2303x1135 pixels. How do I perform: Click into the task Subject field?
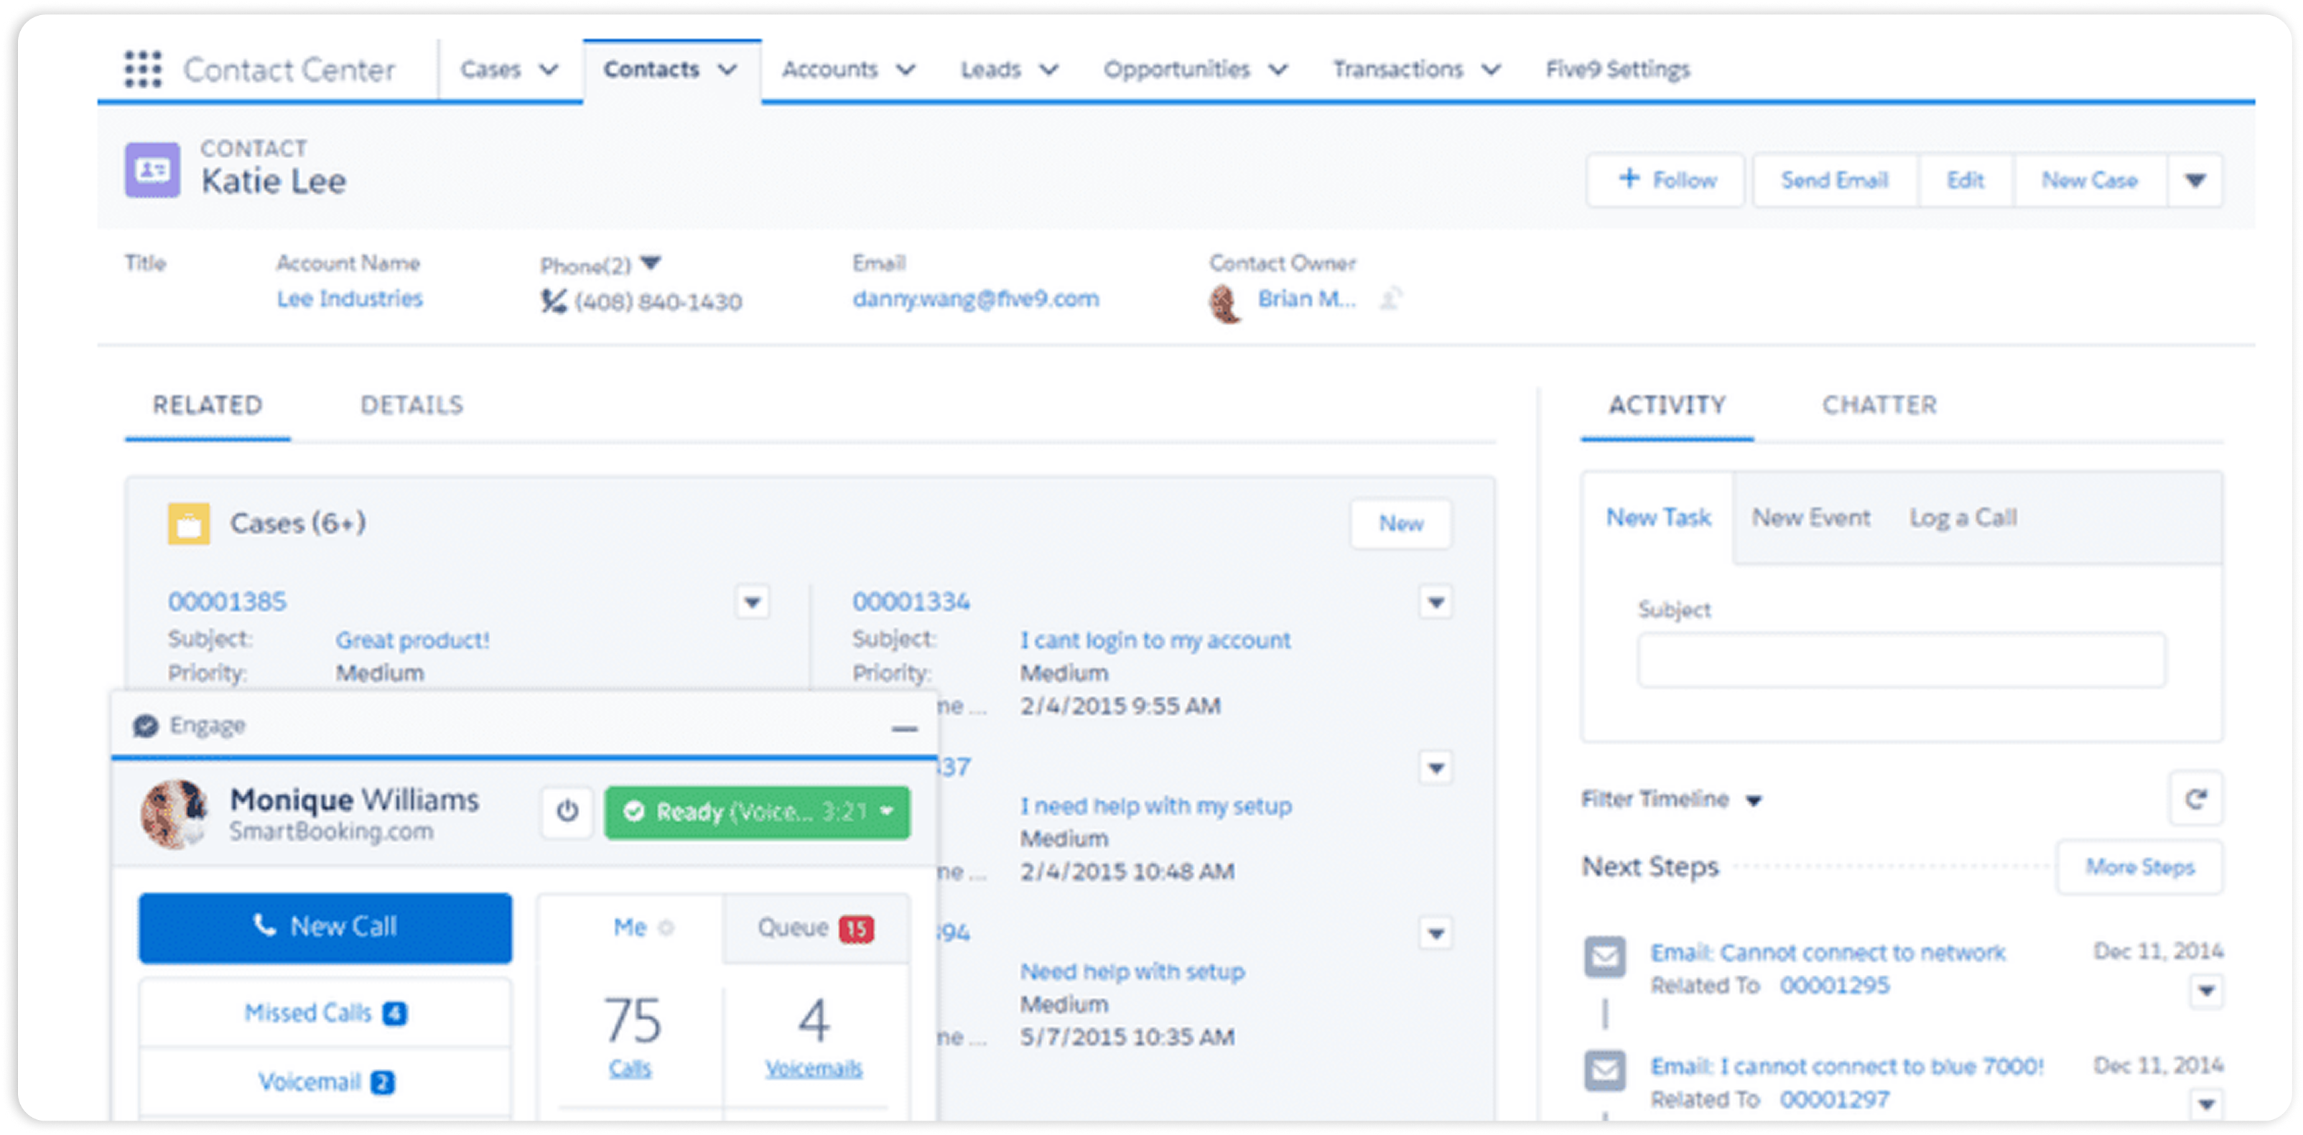coord(1901,660)
